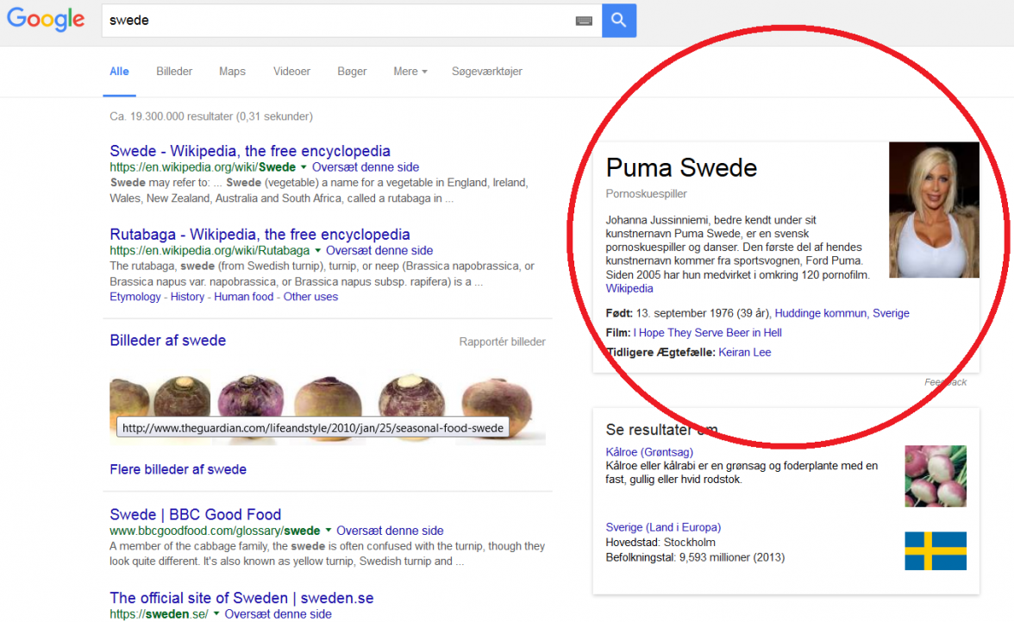The height and width of the screenshot is (622, 1014).
Task: Select the Videoer tab
Action: coord(291,72)
